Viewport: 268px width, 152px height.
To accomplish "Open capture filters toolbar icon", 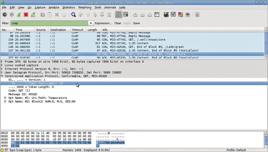I will coord(166,15).
